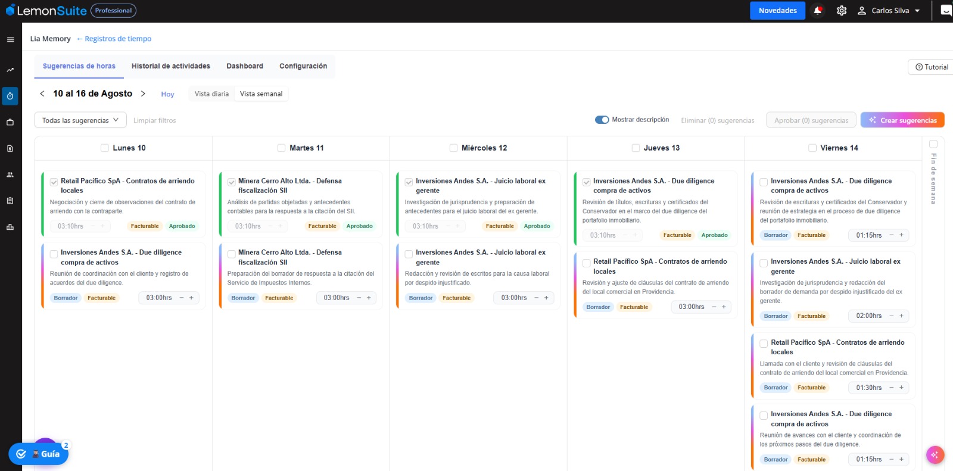Click Jueves Retail Pacífico Contratos card title
Viewport: 953px width, 471px height.
pyautogui.click(x=660, y=266)
